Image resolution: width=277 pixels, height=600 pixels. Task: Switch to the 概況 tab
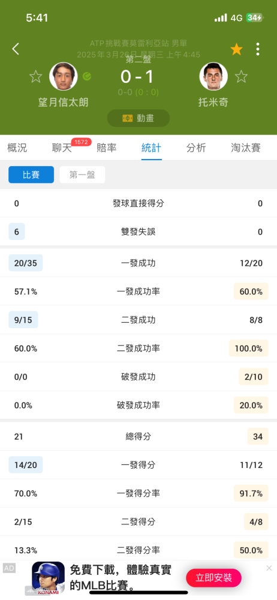[17, 148]
